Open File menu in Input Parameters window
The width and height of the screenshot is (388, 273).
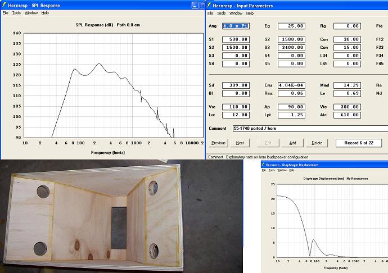pos(210,13)
